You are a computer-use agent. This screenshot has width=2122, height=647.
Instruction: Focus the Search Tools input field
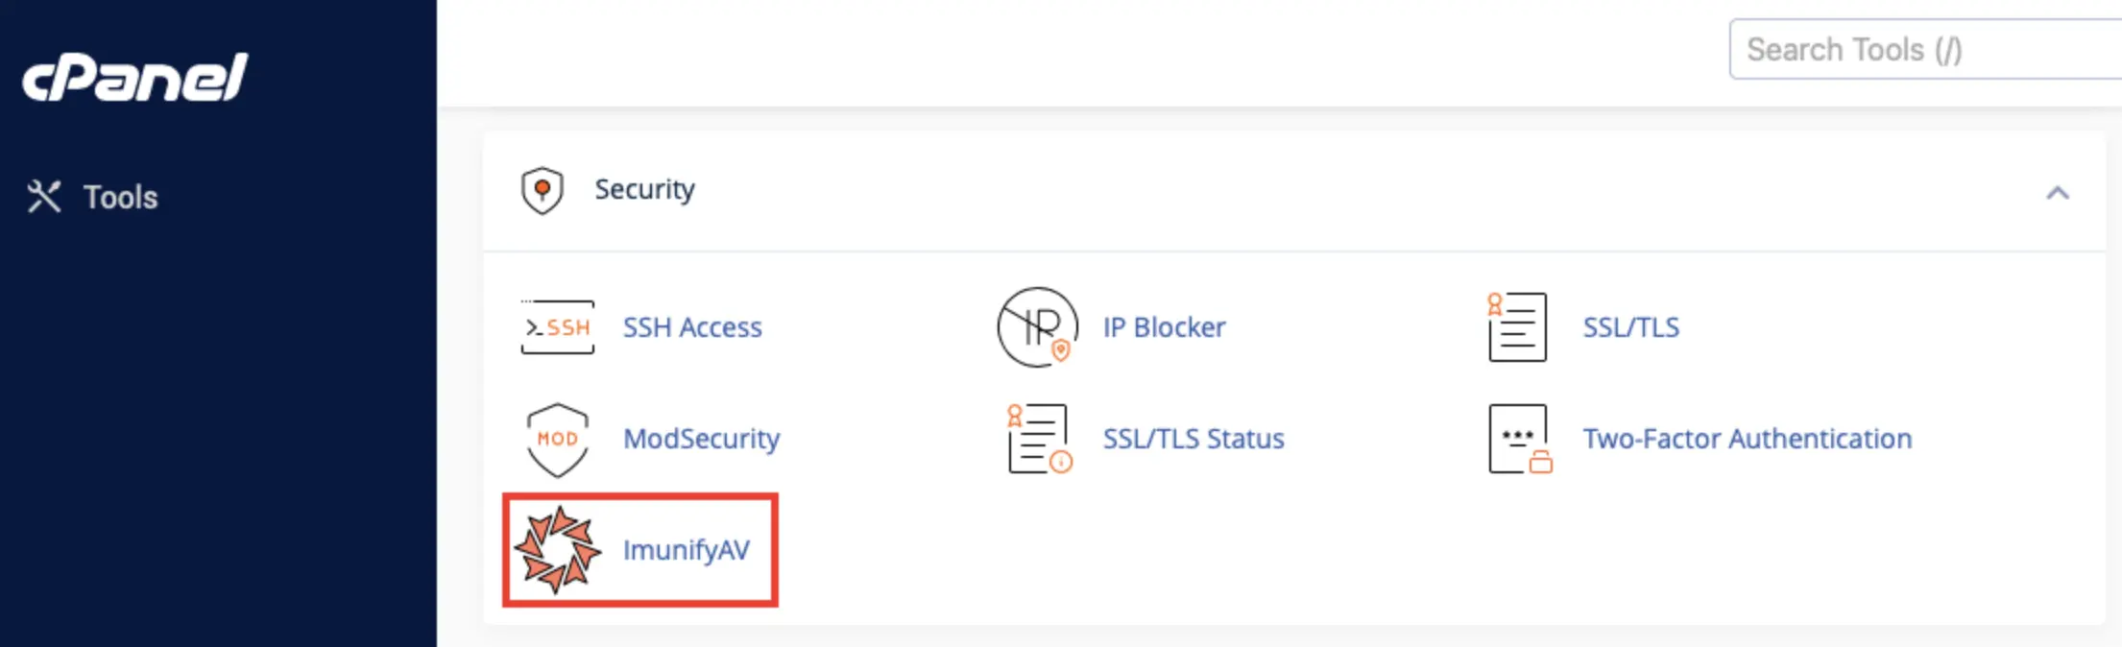click(x=1925, y=49)
